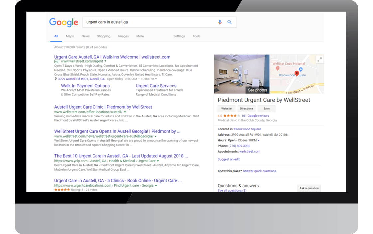The image size is (373, 234).
Task: Open the ad dropdown arrow beside wellstreet.com/Urgent
Action: pyautogui.click(x=105, y=61)
